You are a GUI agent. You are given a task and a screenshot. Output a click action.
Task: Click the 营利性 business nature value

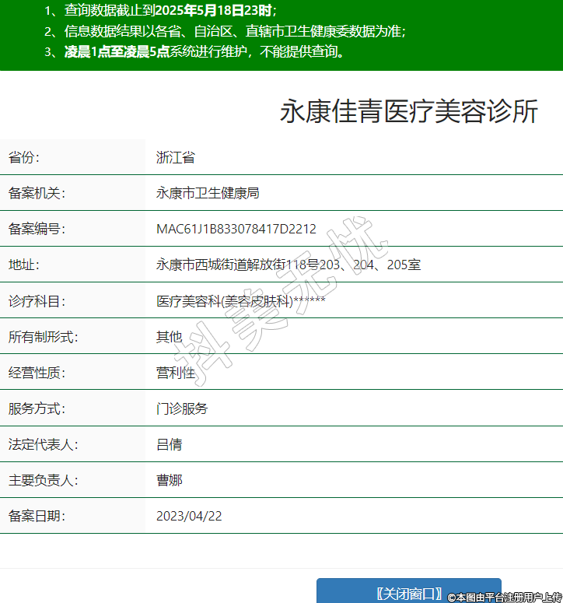[176, 373]
